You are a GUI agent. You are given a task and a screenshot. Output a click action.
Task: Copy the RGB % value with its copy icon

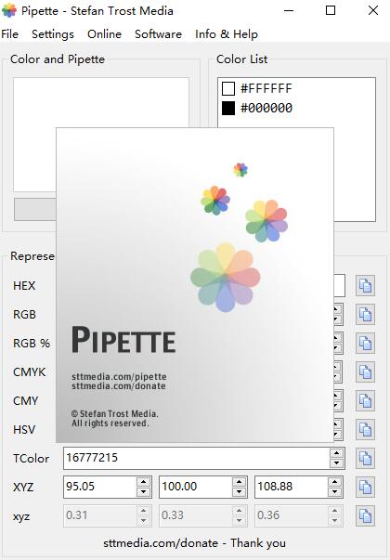click(365, 344)
